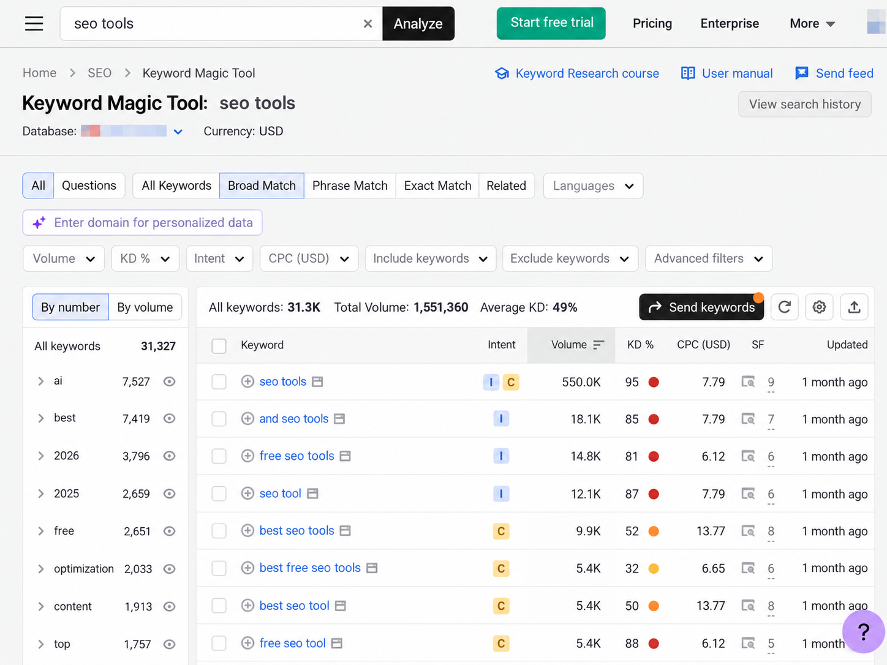The image size is (887, 665).
Task: Click the SERP snapshot icon beside 'best free seo tools'
Action: pos(372,568)
